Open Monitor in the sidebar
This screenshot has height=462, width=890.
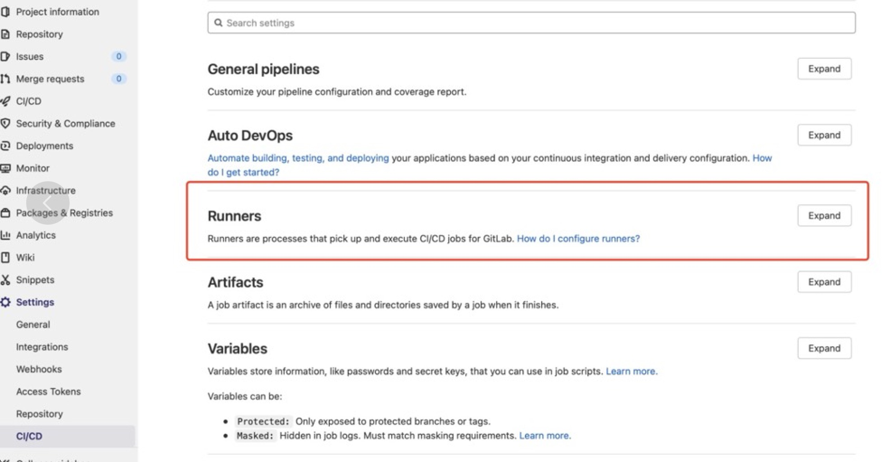click(x=33, y=168)
